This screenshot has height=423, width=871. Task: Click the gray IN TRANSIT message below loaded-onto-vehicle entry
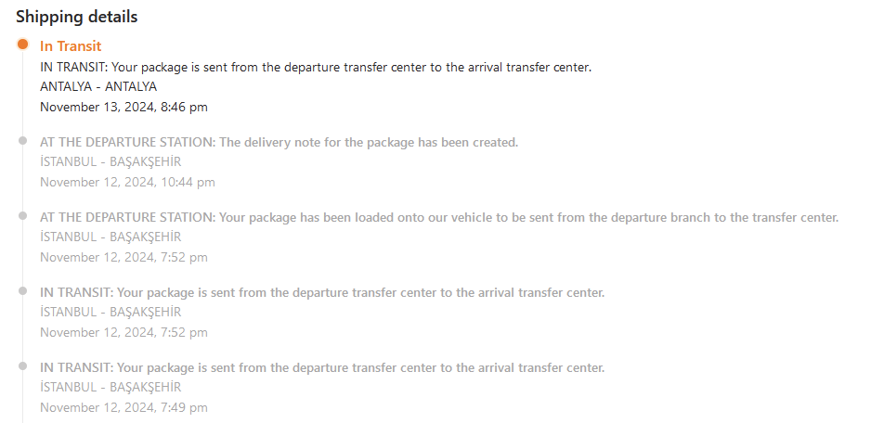[322, 292]
